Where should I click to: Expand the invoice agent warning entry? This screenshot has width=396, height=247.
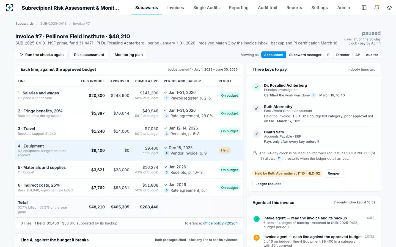tap(314, 241)
